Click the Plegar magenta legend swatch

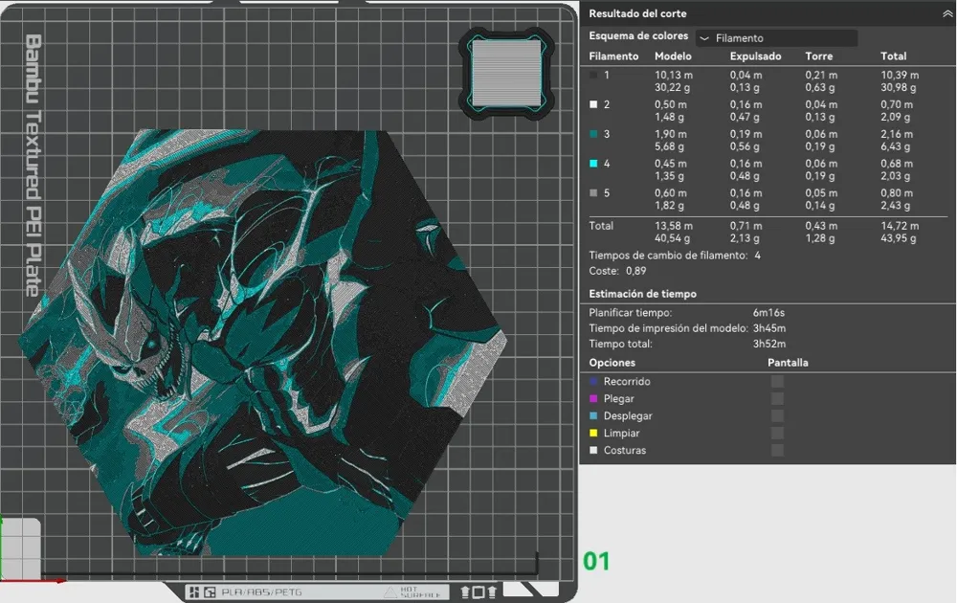point(593,398)
